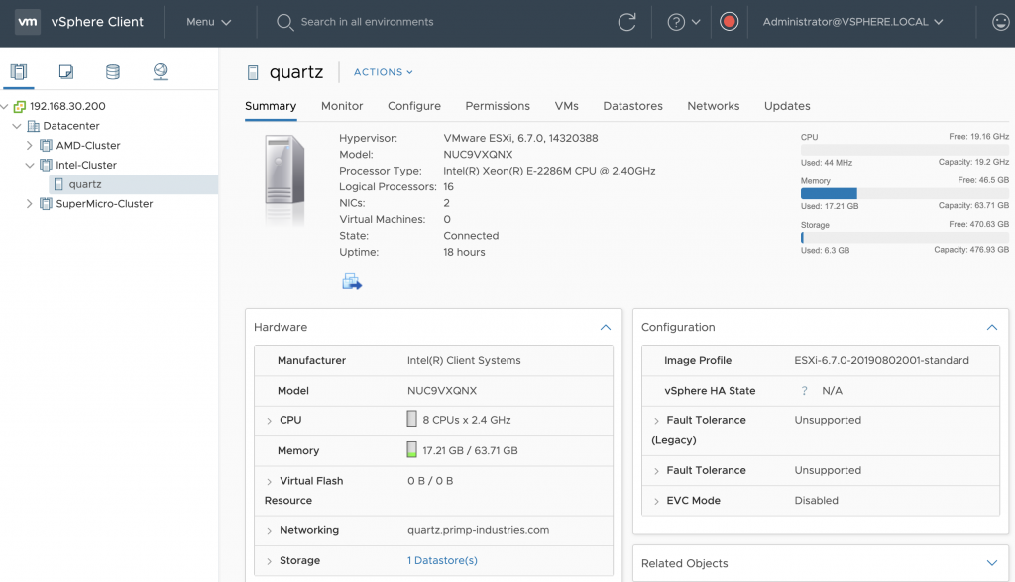Collapse the 192.168.30.200 vCenter node
The image size is (1015, 582).
tap(5, 106)
